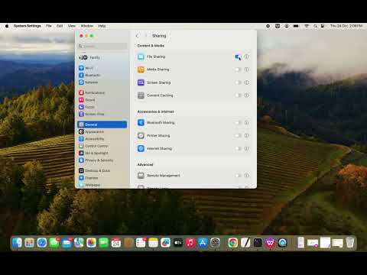Click the Screen Sharing icon

click(x=141, y=82)
